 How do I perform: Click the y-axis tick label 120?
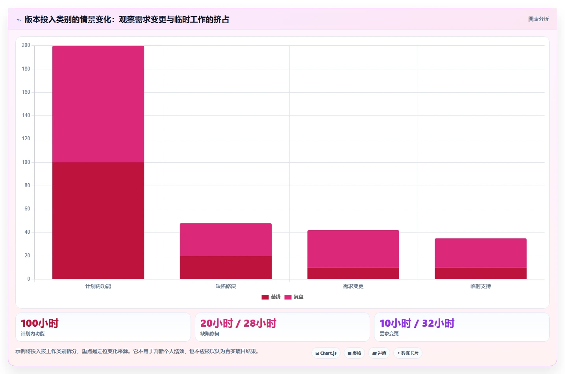click(26, 139)
